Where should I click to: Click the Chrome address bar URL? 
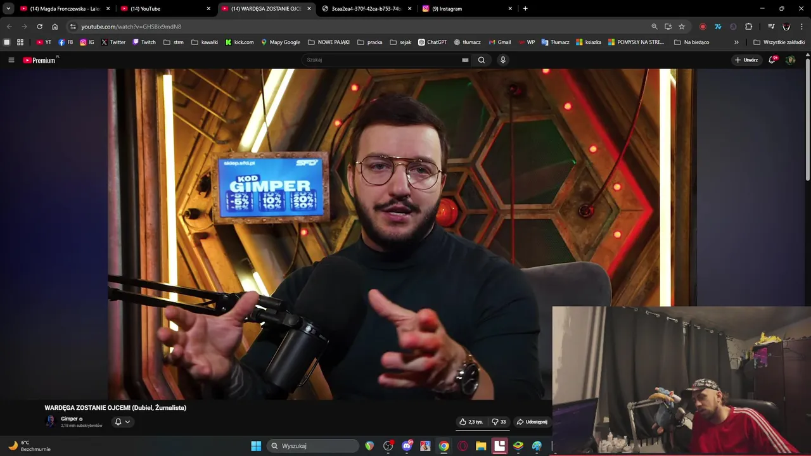click(131, 27)
